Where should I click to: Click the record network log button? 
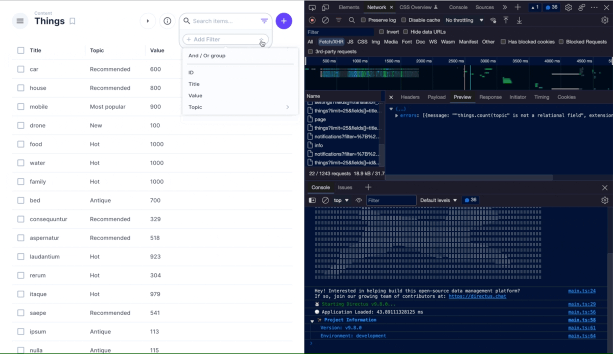pos(312,20)
